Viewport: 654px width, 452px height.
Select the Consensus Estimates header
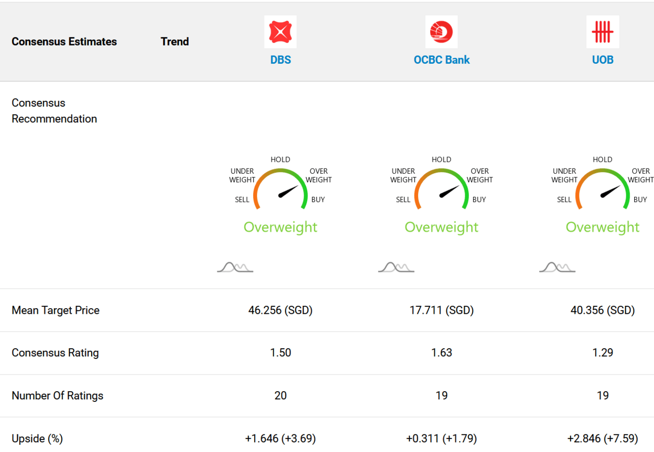click(x=64, y=42)
